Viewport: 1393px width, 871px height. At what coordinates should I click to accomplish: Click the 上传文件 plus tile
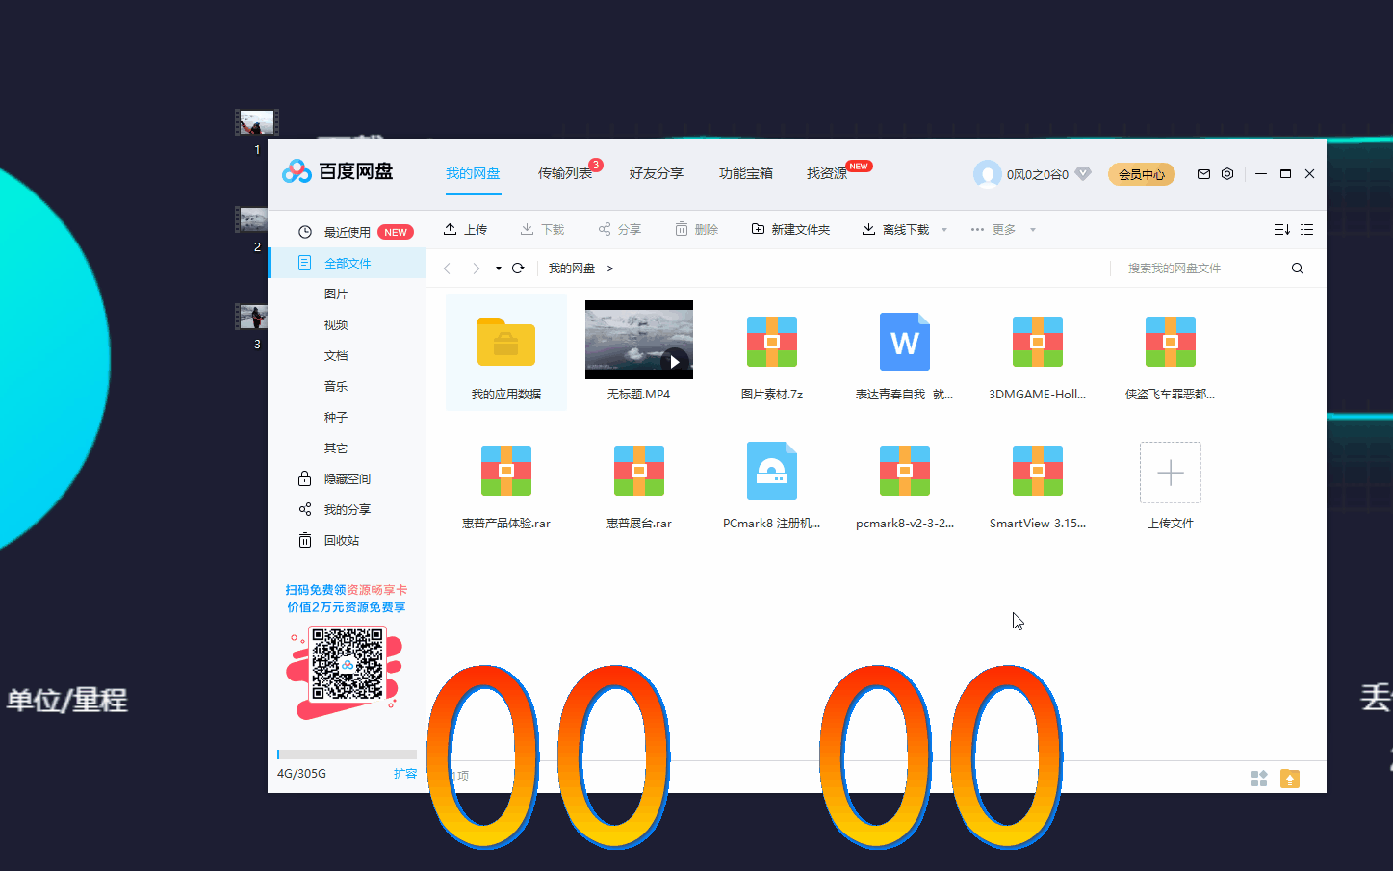(1171, 473)
